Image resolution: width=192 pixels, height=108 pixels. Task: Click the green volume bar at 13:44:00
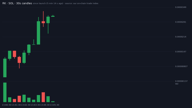38,99
